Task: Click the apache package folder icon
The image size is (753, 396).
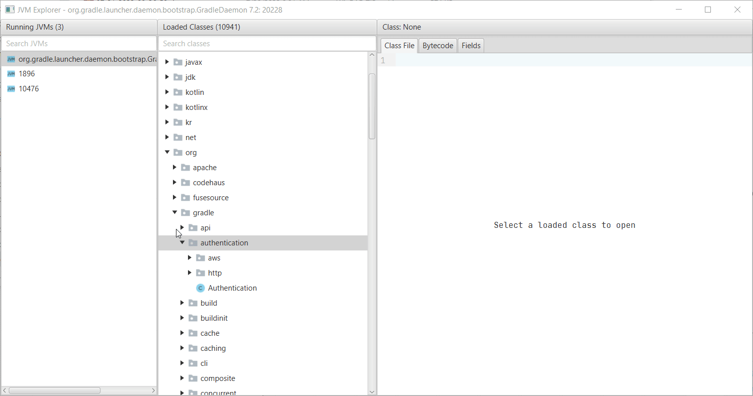Action: tap(185, 168)
